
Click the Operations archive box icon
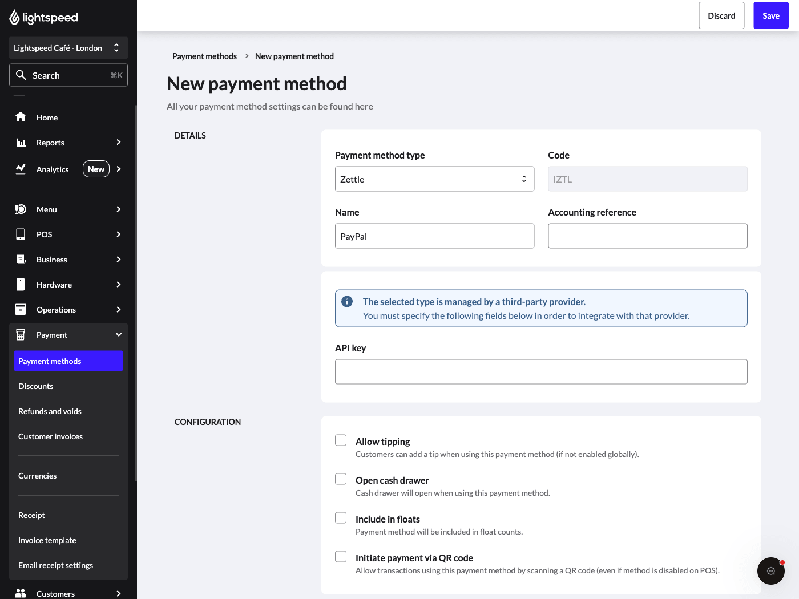[21, 310]
